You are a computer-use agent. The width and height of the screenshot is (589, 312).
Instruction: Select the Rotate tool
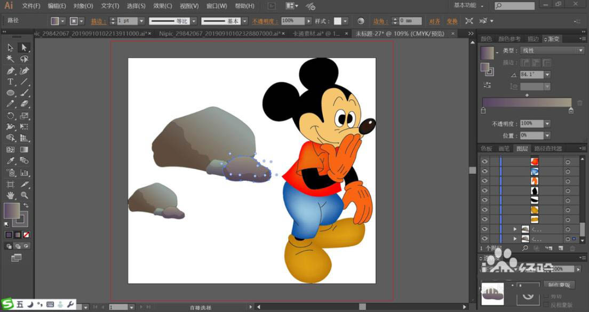(x=10, y=116)
